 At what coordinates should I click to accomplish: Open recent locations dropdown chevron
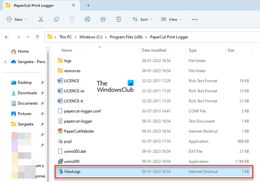tap(28, 37)
